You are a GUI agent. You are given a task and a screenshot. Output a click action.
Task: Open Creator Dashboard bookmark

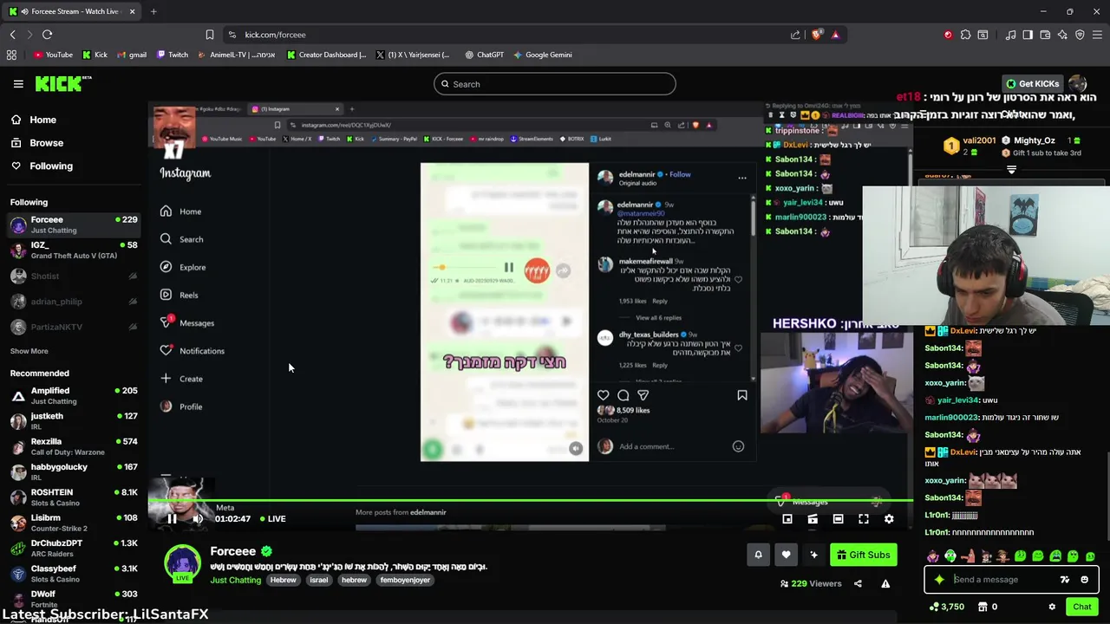click(x=326, y=55)
